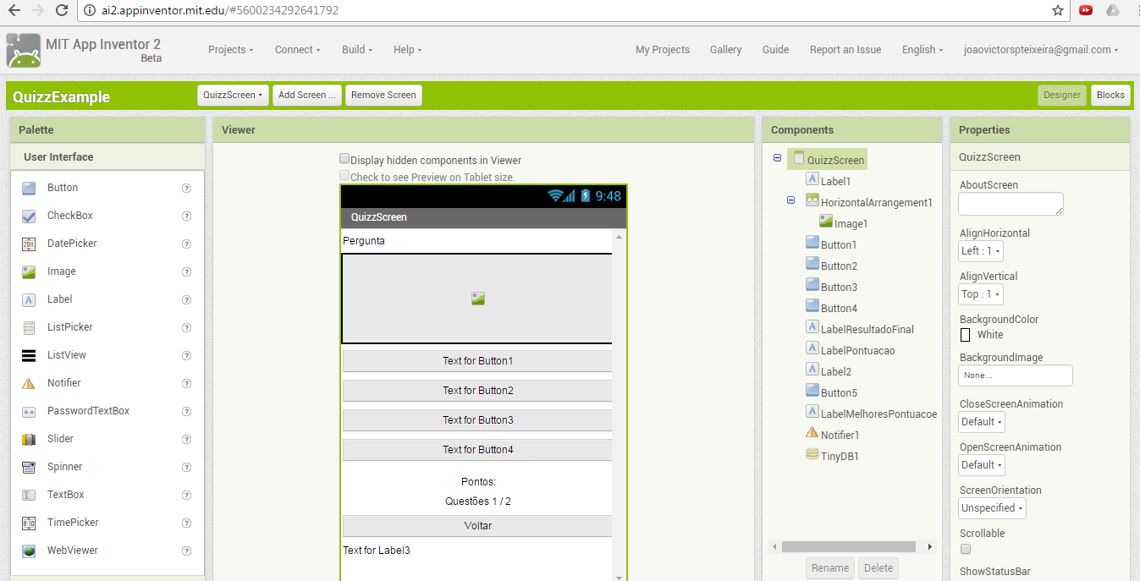Open the Gallery page

(726, 50)
